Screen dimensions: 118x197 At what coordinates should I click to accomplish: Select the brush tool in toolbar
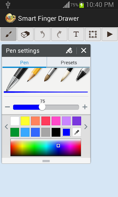tap(9, 34)
